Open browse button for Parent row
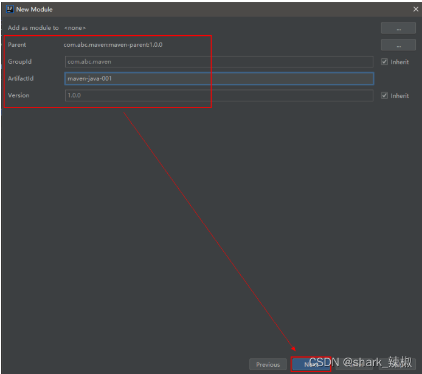Image resolution: width=422 pixels, height=374 pixels. point(398,45)
